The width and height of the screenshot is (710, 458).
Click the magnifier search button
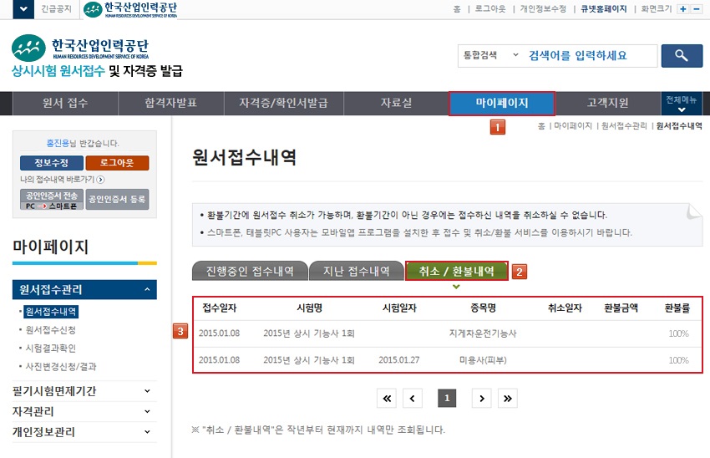682,56
